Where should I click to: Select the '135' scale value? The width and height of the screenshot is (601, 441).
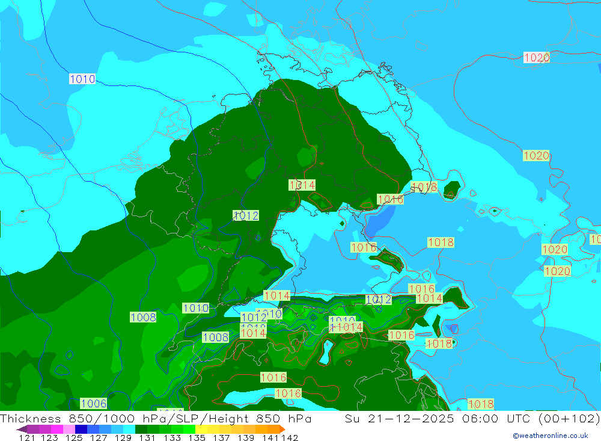pyautogui.click(x=197, y=437)
